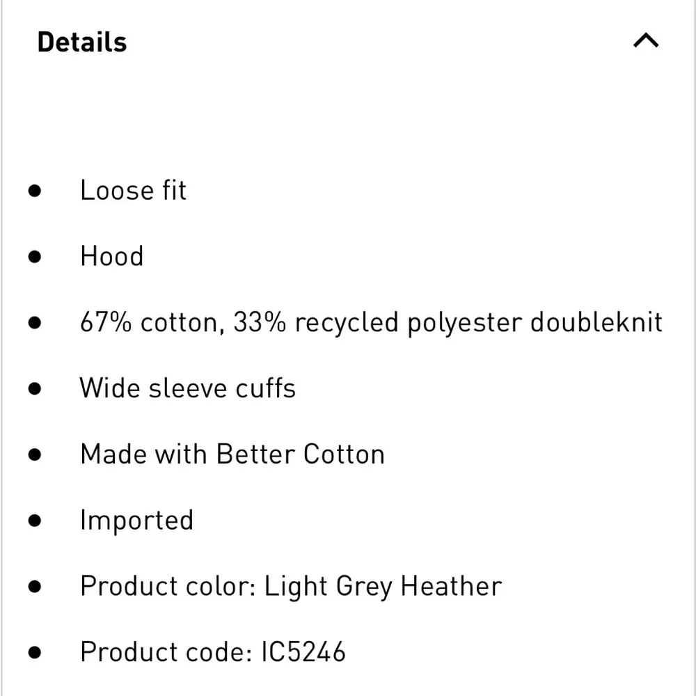The width and height of the screenshot is (696, 696).
Task: Click the Product color label text
Action: pos(169,586)
